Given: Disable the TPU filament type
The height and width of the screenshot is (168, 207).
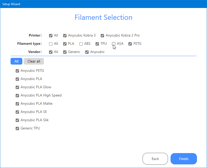Looking at the screenshot, I should [x=97, y=44].
